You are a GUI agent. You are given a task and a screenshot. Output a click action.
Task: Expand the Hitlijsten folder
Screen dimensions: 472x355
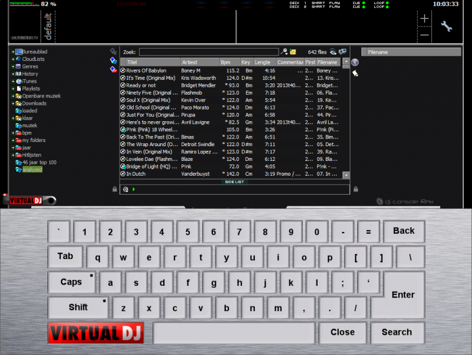coord(13,155)
